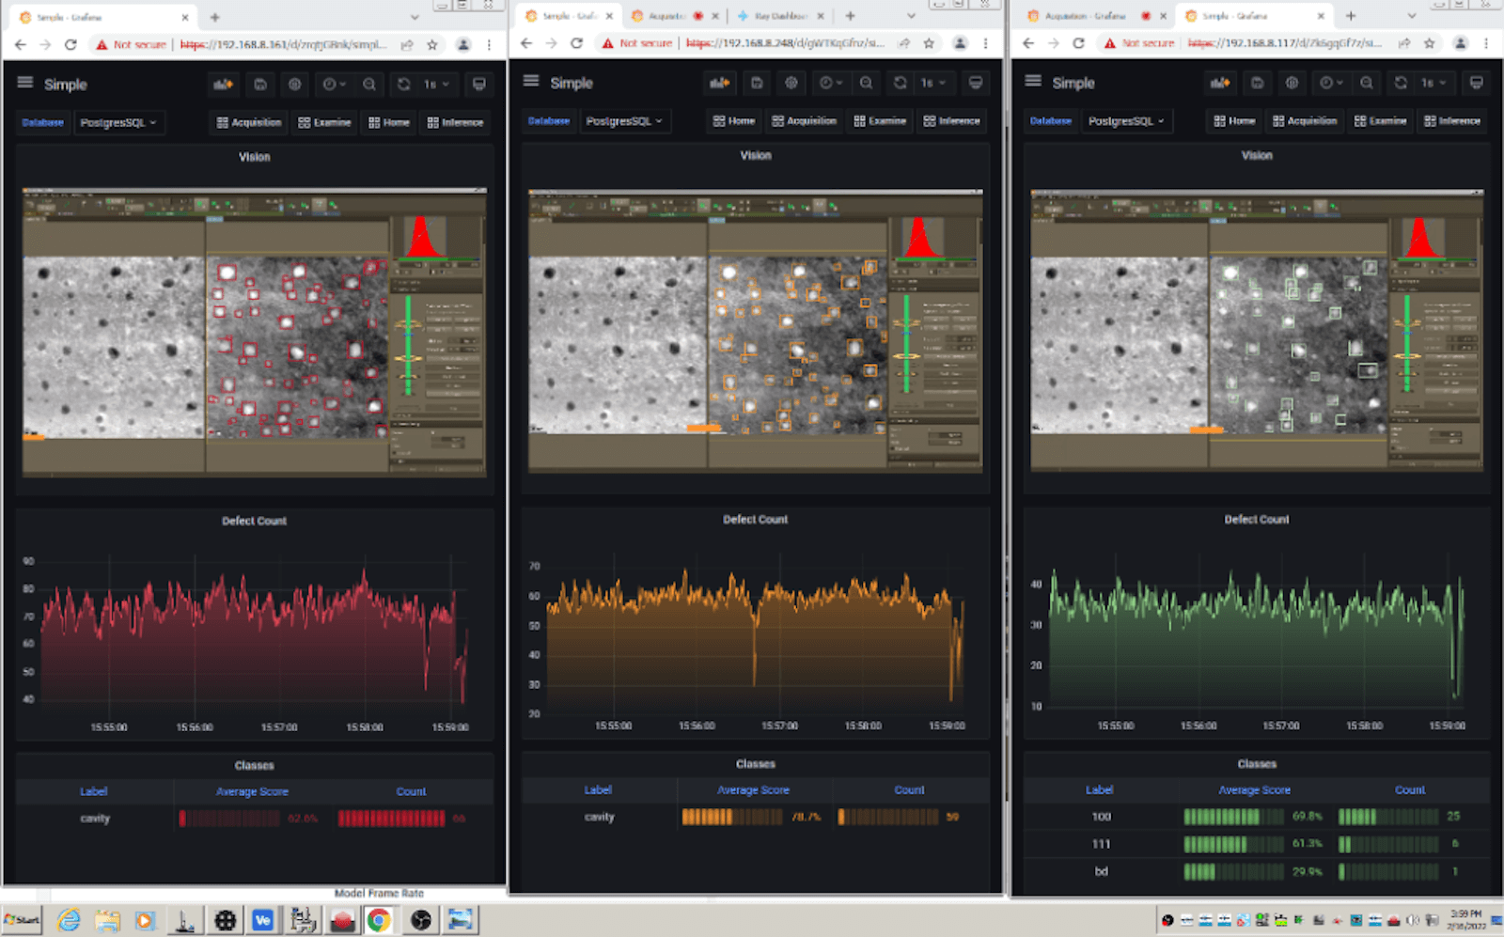Open the Inference dashboard link

click(456, 122)
